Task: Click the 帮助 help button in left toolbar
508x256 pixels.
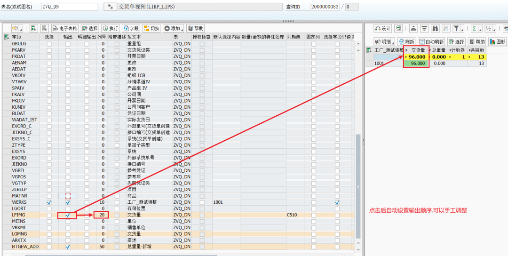Action: [196, 28]
